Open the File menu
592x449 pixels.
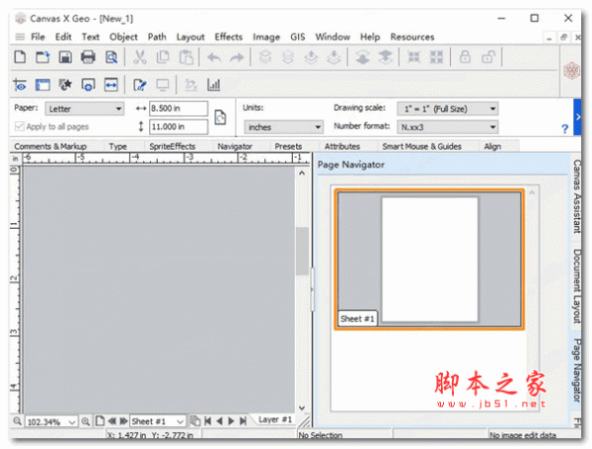37,37
